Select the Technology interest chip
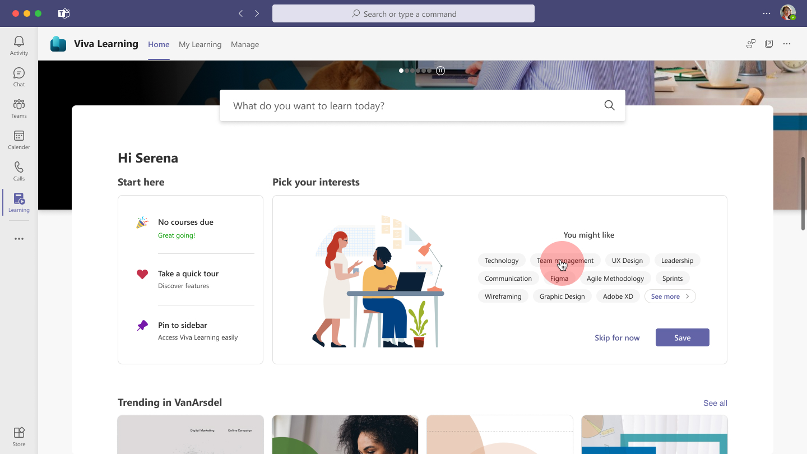 (x=502, y=260)
